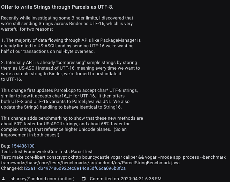Click the calendar commit date icon

tap(84, 179)
